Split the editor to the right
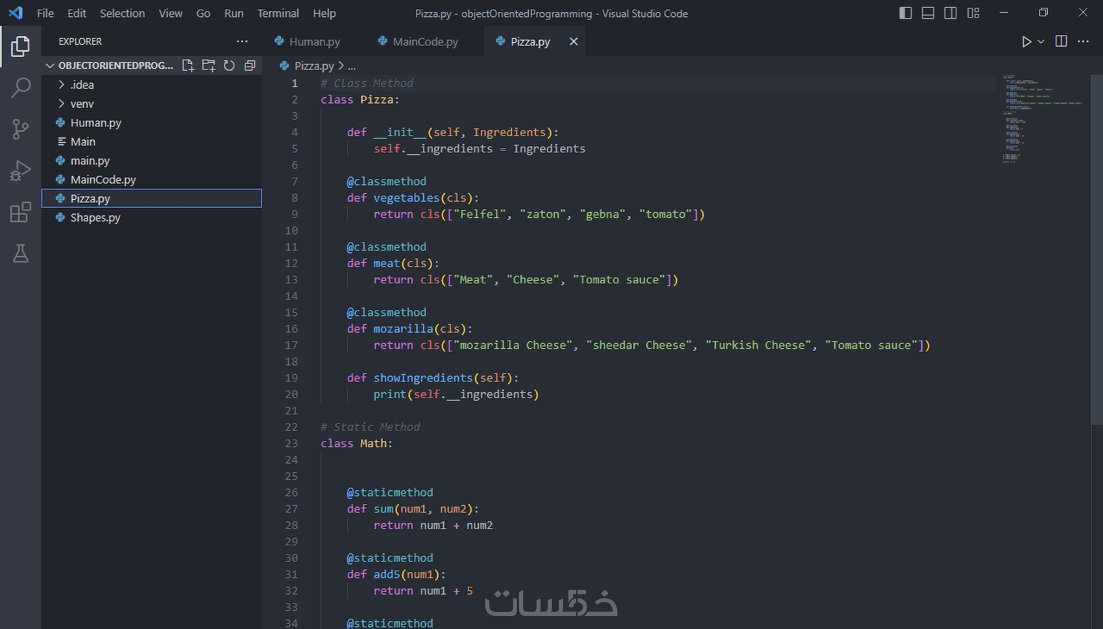 tap(1061, 42)
